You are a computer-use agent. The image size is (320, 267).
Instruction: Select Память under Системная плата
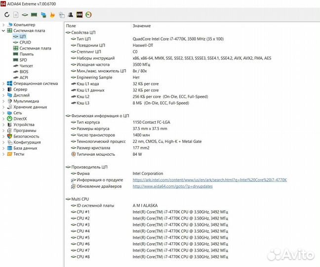coord(27,54)
